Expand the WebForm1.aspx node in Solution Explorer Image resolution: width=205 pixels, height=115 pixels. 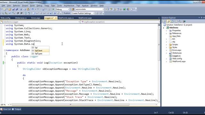[167, 61]
